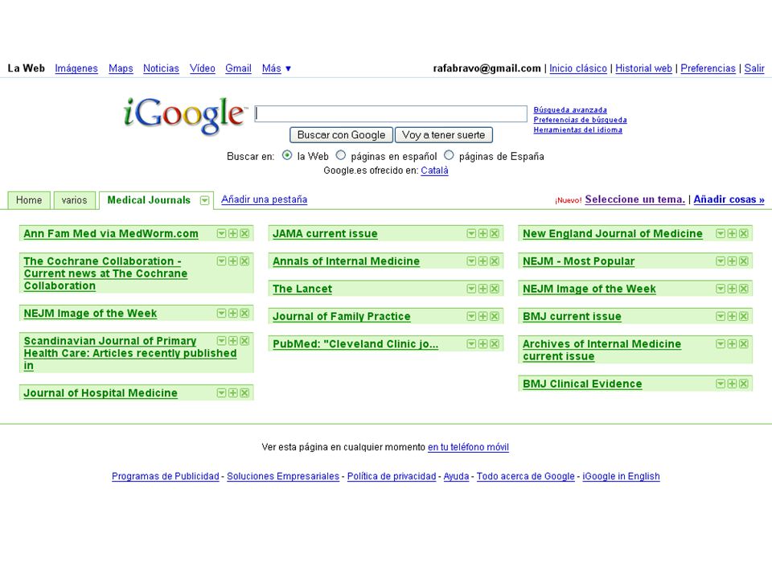The height and width of the screenshot is (579, 772).
Task: Open Seleccione un tema link
Action: [634, 199]
